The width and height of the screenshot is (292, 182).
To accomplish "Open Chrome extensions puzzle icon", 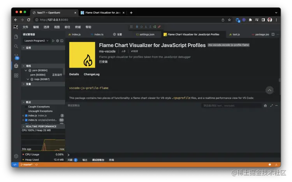I will pos(250,20).
